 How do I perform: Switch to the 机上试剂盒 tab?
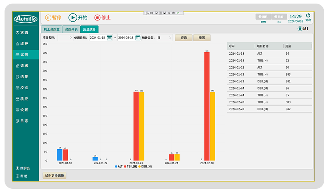(x=51, y=29)
